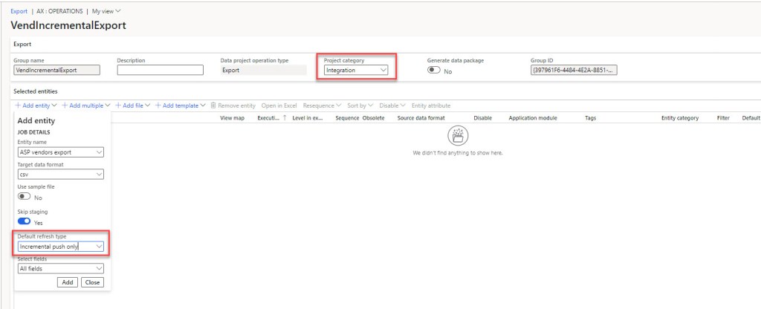Turn off the Skip staging toggle
The image size is (761, 309).
24,221
